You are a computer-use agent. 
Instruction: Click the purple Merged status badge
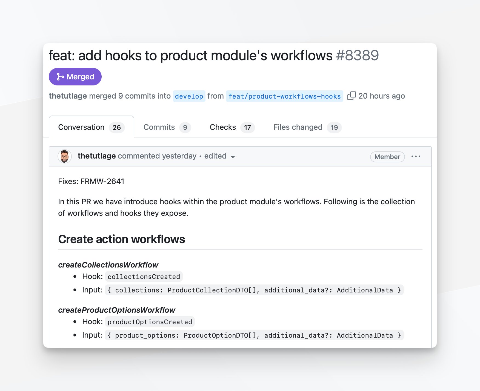(x=75, y=77)
